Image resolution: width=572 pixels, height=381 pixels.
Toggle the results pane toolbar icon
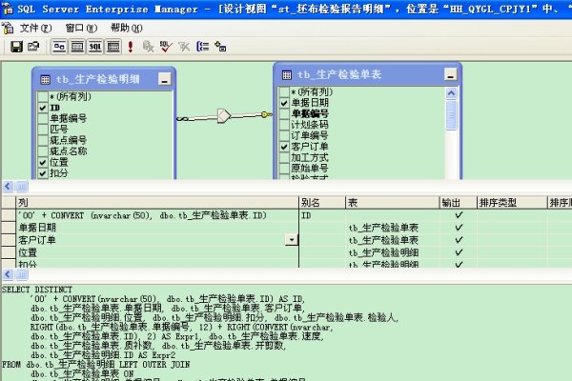click(113, 47)
